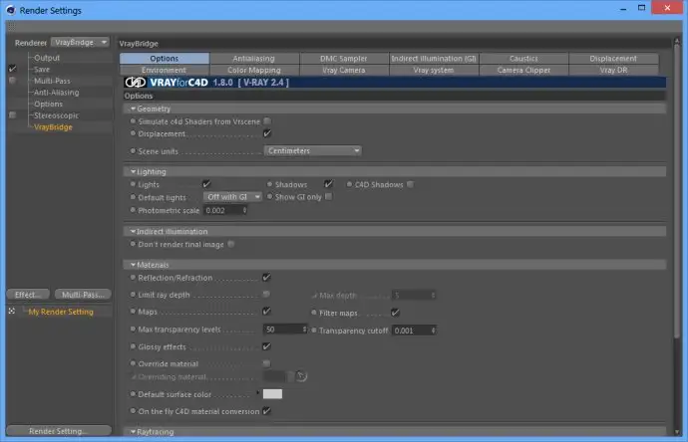
Task: Click the pick material arrow icon next to Overriding material
Action: (301, 376)
